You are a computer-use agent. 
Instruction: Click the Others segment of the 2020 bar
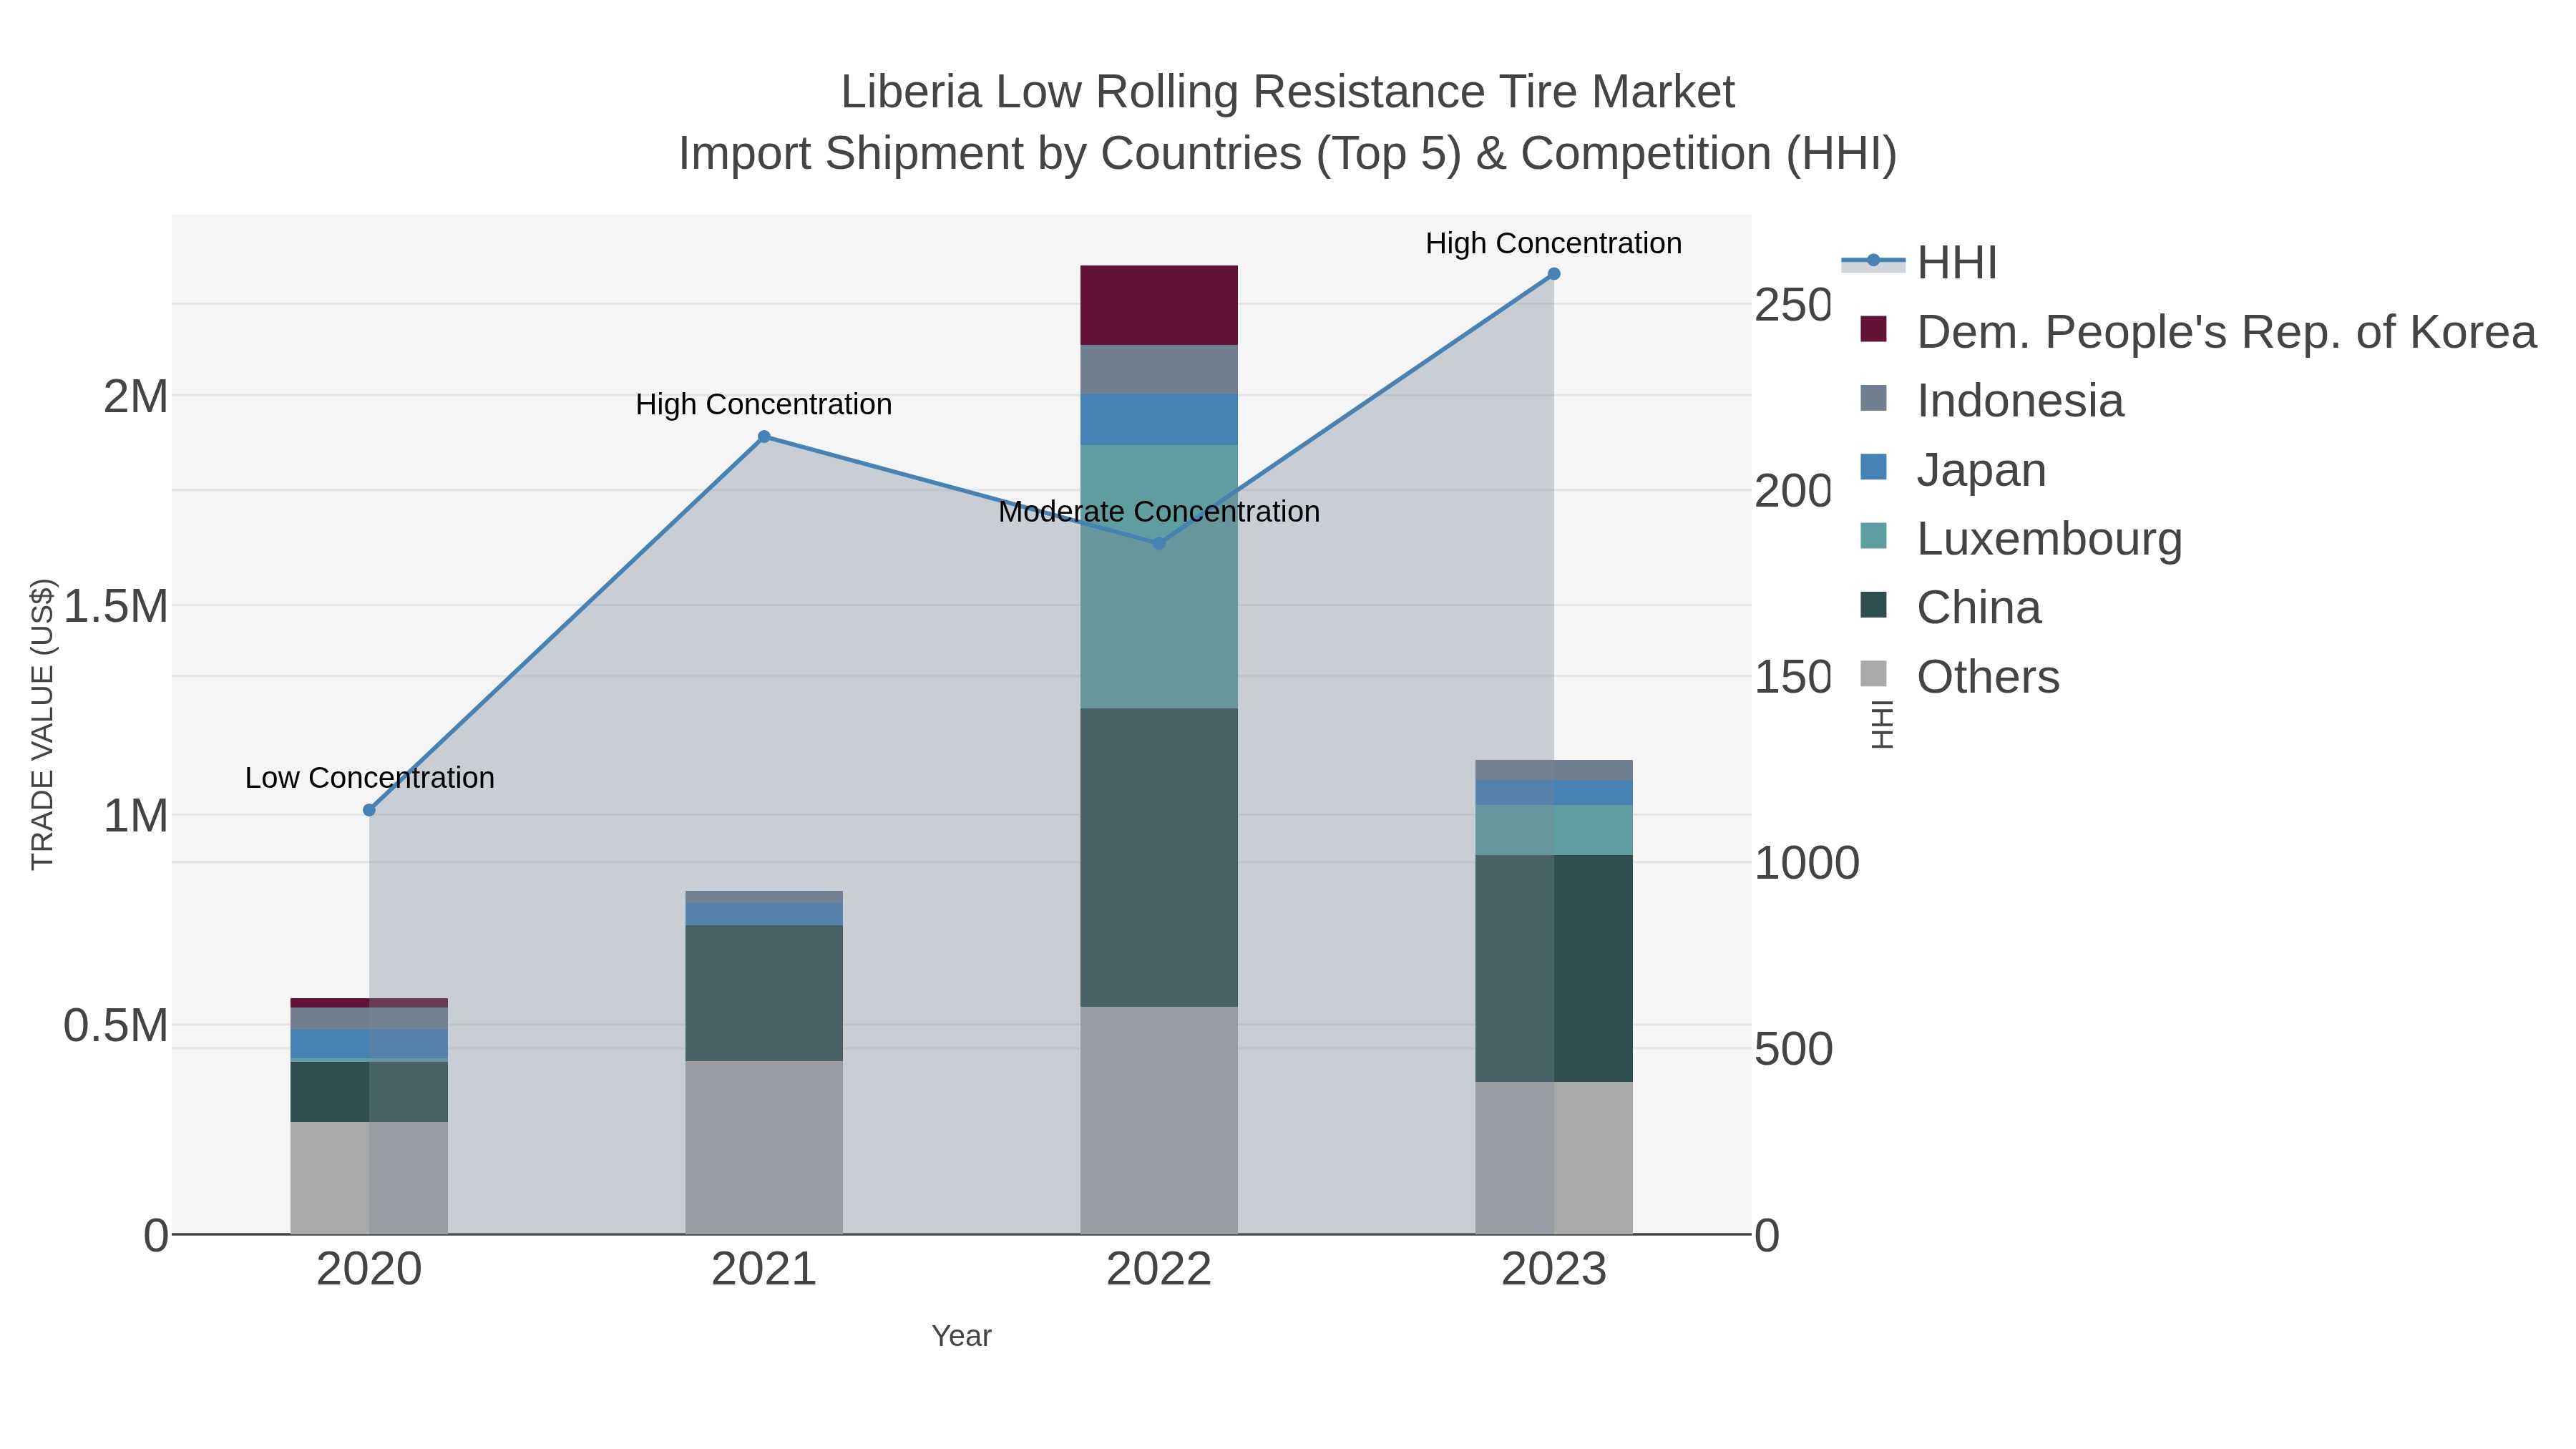click(369, 1178)
